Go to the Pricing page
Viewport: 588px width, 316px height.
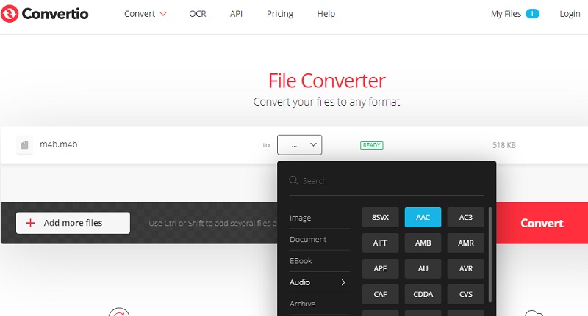[x=280, y=14]
